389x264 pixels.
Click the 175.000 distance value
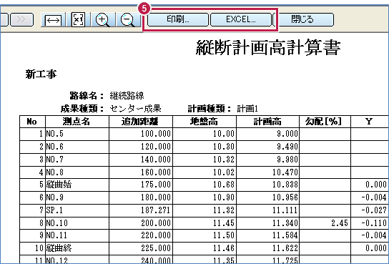pyautogui.click(x=156, y=185)
